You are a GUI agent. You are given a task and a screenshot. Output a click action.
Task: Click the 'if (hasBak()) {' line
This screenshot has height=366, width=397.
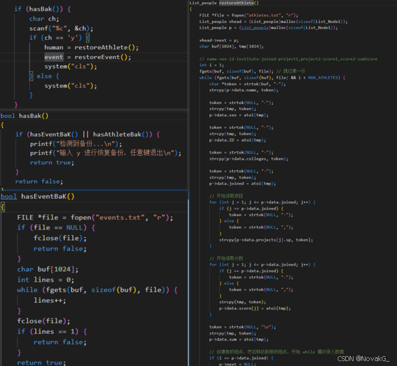42,9
